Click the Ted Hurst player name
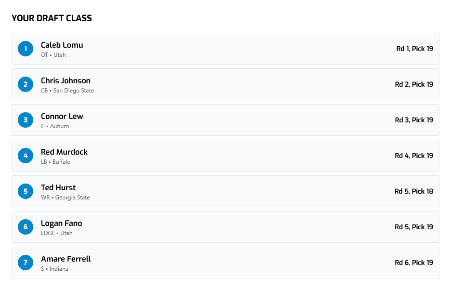The width and height of the screenshot is (451, 290). click(x=58, y=187)
